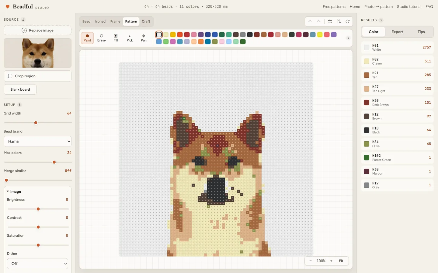Viewport: 438px width, 273px height.
Task: Select the Paint tool
Action: click(87, 38)
